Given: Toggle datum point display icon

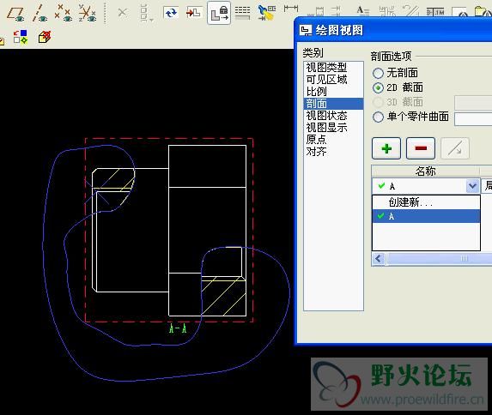Looking at the screenshot, I should [x=63, y=13].
